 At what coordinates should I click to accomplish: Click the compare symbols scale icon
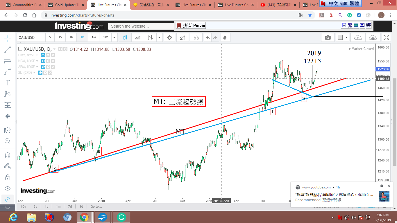point(196,37)
